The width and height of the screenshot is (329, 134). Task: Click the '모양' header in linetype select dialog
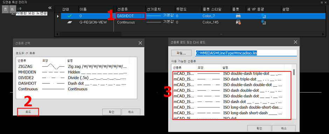pyautogui.click(x=53, y=60)
